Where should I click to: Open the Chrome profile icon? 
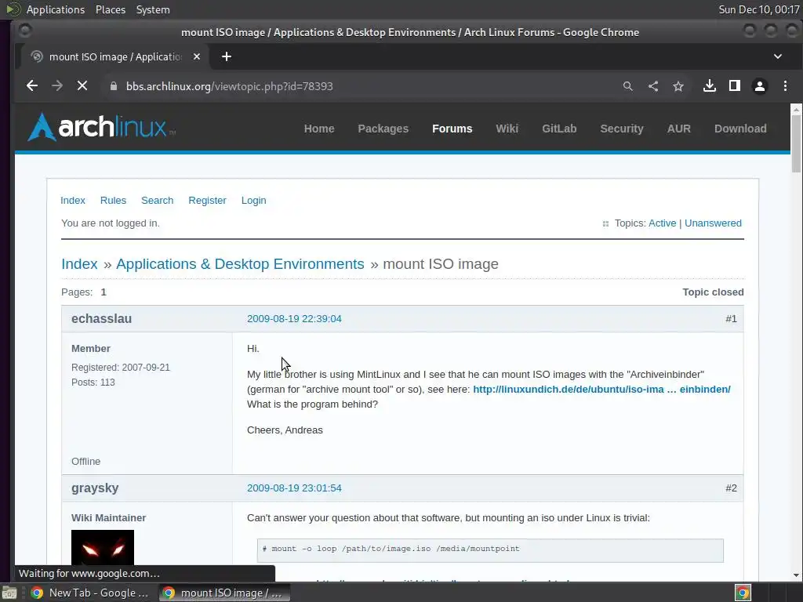759,86
